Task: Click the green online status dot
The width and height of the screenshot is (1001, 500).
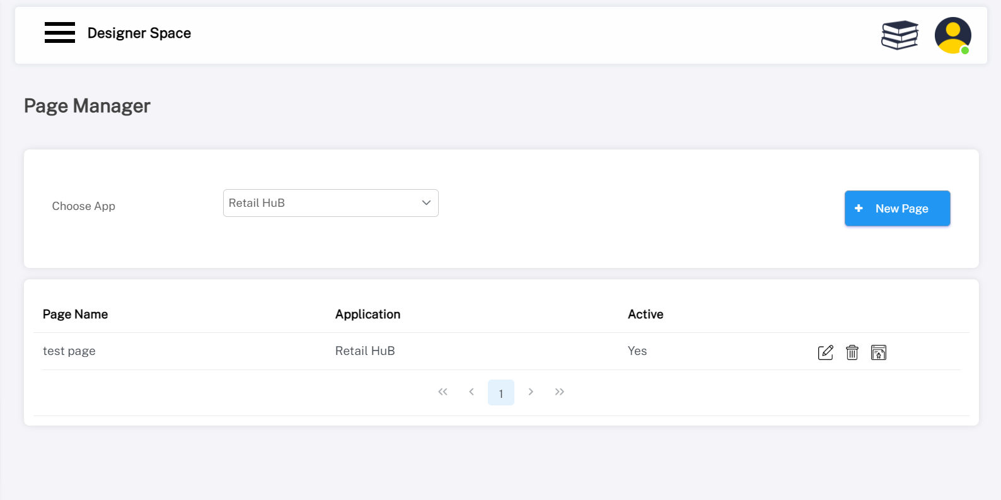Action: coord(965,50)
